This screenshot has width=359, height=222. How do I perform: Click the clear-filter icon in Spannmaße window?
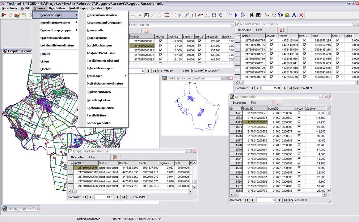coord(276,102)
